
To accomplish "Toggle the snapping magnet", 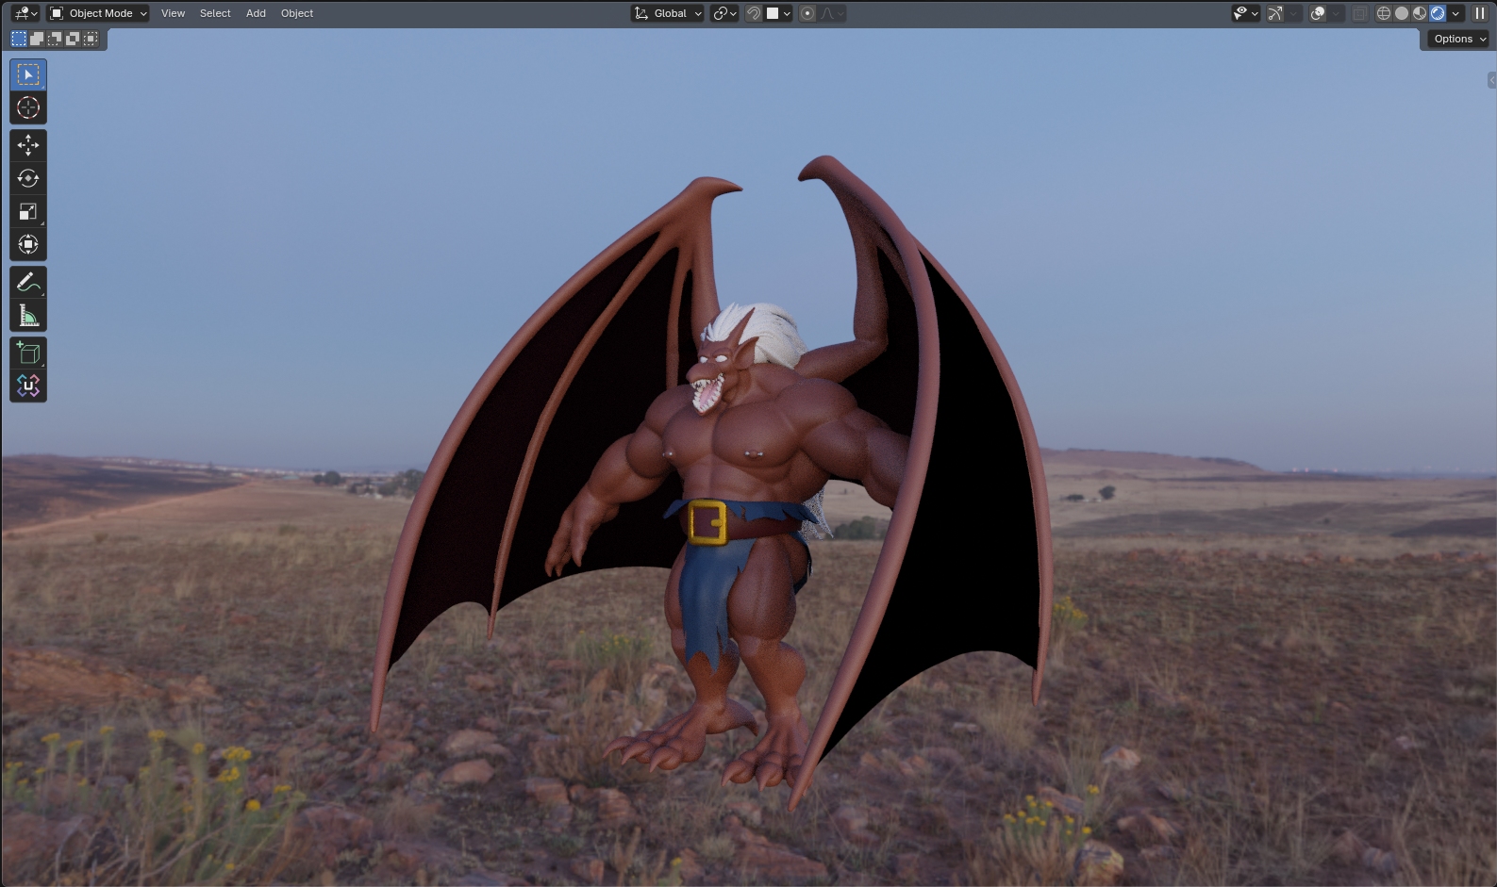I will (754, 13).
